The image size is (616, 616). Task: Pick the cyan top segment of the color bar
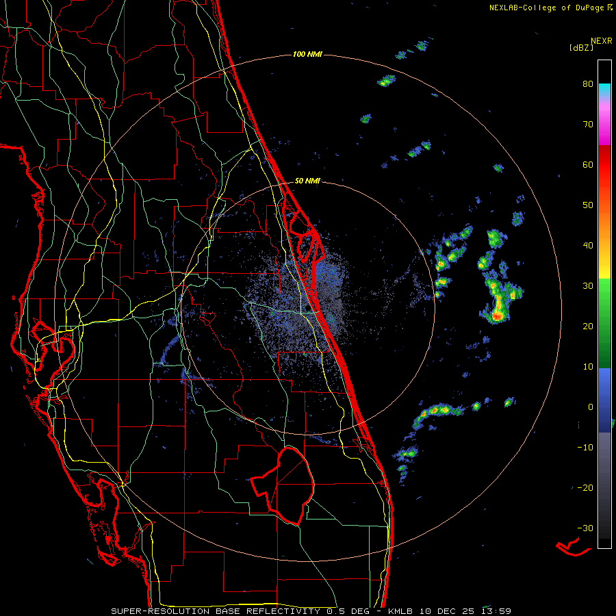[604, 90]
